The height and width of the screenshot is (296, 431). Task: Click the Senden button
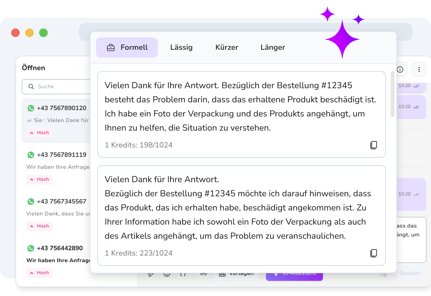pyautogui.click(x=409, y=273)
